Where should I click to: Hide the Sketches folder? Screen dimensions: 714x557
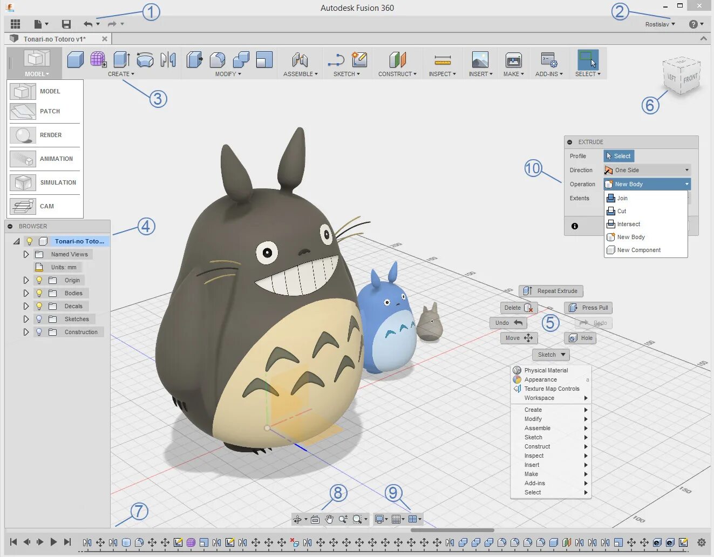pyautogui.click(x=39, y=319)
